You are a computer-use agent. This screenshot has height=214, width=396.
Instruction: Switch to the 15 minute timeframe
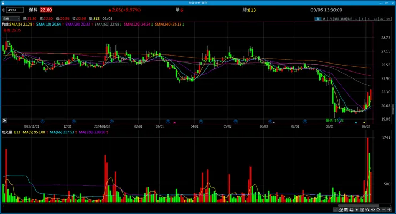(376, 19)
